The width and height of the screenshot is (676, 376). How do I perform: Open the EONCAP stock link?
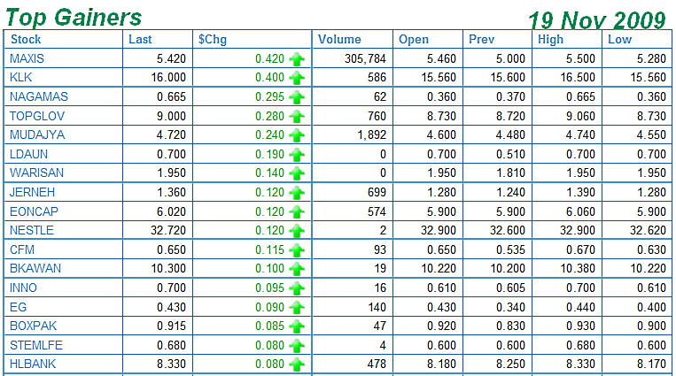[34, 212]
